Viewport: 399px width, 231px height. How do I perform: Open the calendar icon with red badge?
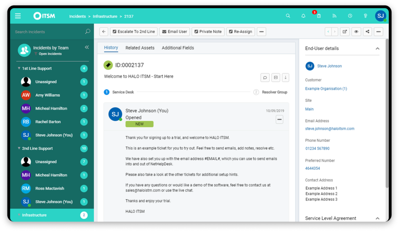pos(319,16)
